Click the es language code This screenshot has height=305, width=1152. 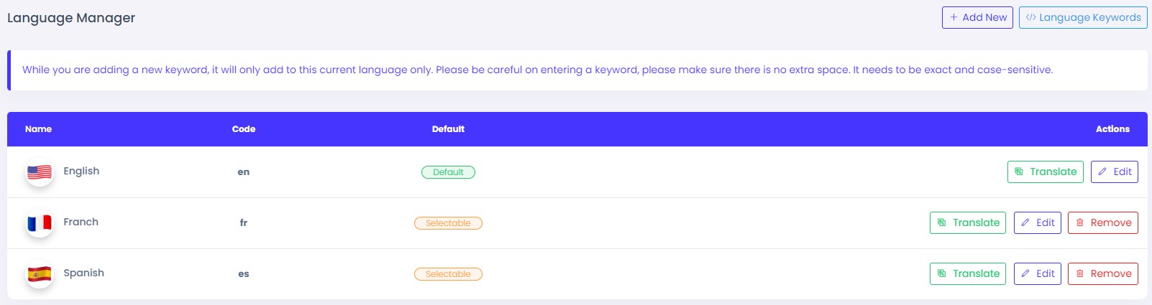244,274
